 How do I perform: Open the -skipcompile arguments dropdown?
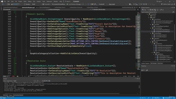click(117, 4)
